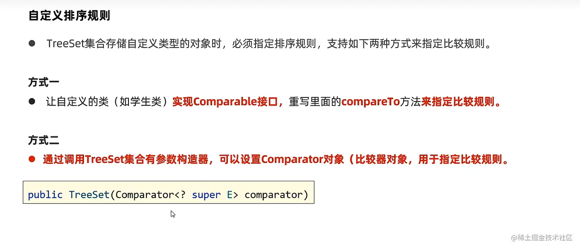Screen dimensions: 580x249
Task: Click the red bullet before 通过调用TreeSet
Action: tap(32, 159)
